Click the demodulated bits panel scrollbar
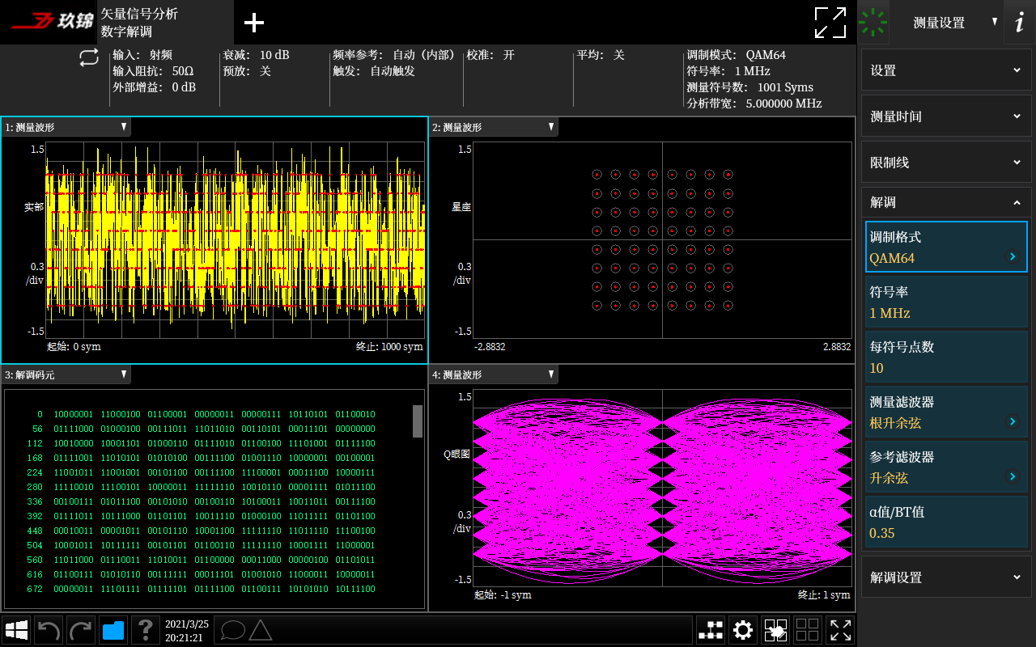This screenshot has width=1036, height=647. coord(418,421)
